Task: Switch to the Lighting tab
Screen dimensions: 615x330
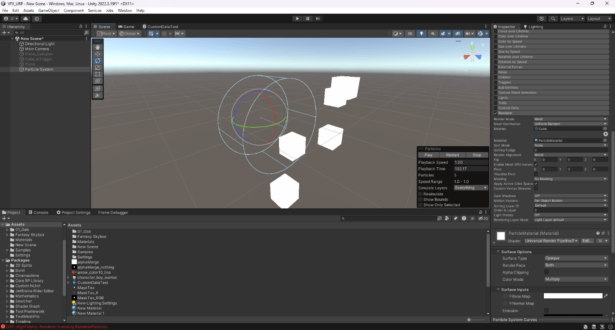Action: point(533,27)
